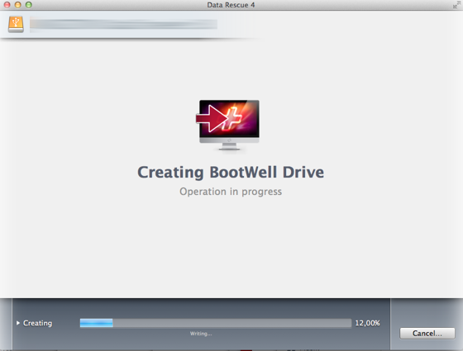
Task: Click the "Creating" label in bottom bar
Action: point(37,323)
